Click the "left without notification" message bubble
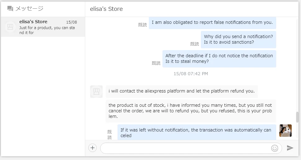 click(196, 132)
